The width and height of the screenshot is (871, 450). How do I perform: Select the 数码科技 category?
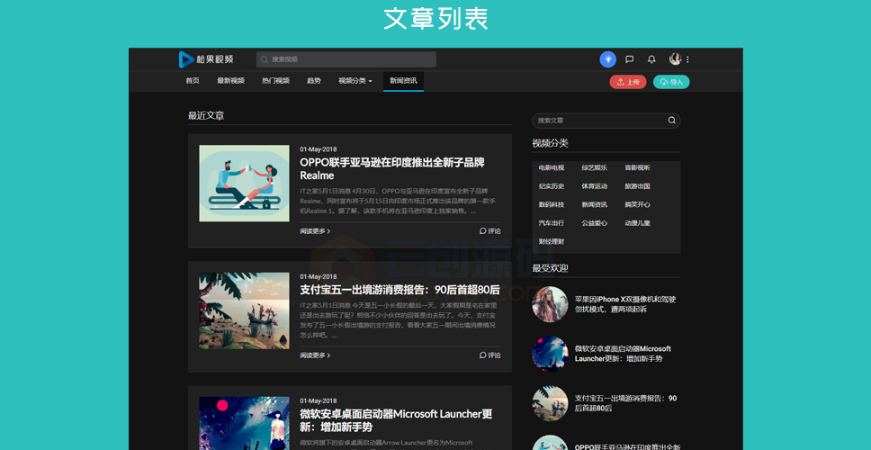tap(551, 204)
